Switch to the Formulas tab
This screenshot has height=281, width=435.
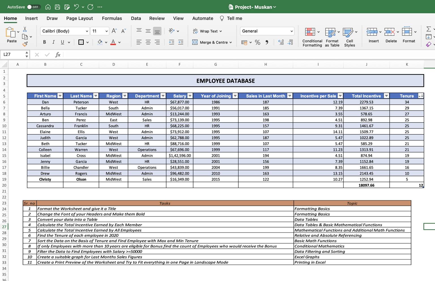[x=112, y=18]
